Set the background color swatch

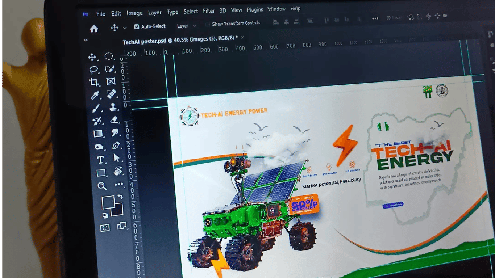click(x=117, y=210)
